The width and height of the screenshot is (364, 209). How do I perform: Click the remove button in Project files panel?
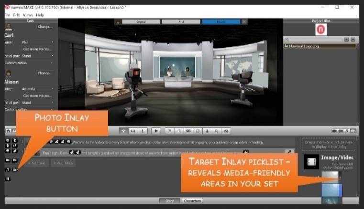point(353,40)
